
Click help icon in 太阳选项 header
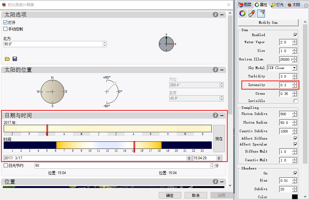tap(215, 14)
